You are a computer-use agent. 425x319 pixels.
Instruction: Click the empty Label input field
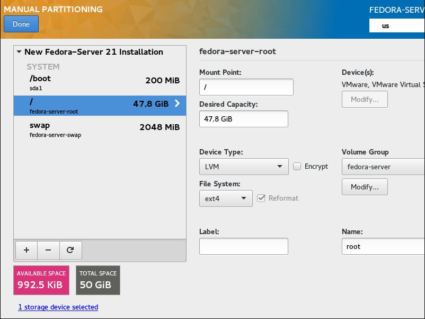click(x=244, y=246)
